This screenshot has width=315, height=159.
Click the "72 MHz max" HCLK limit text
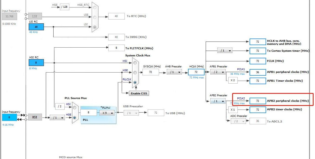(197, 78)
